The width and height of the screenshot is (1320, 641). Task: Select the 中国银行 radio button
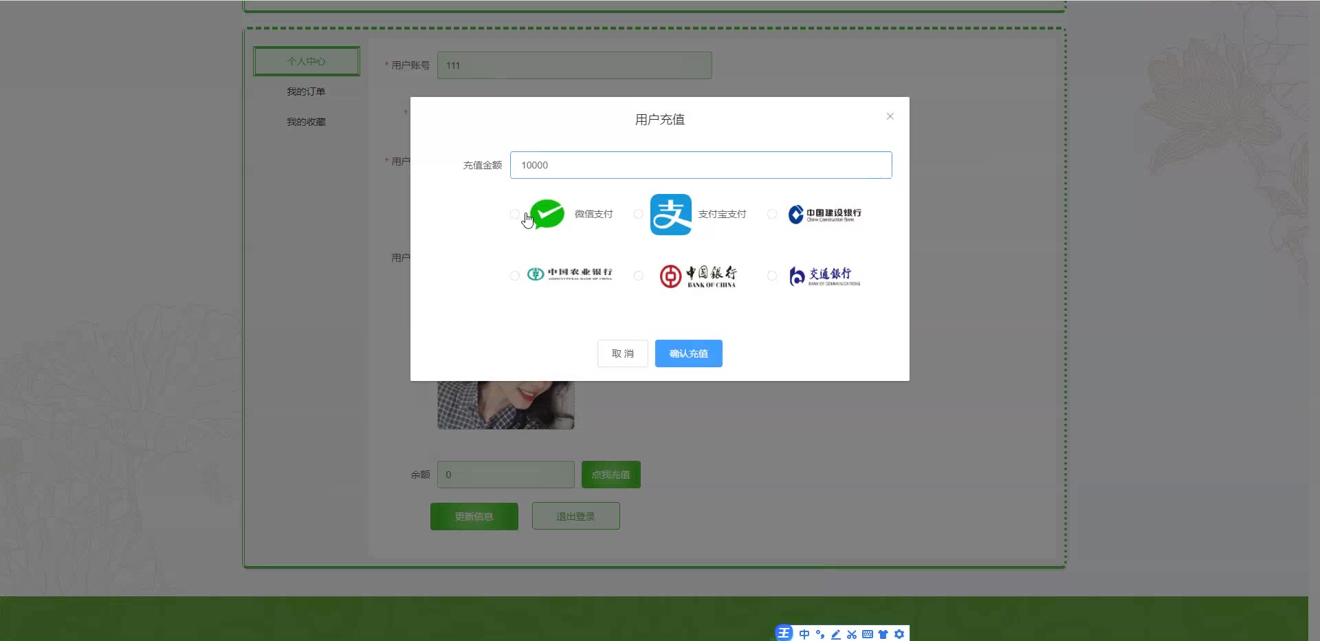tap(639, 276)
